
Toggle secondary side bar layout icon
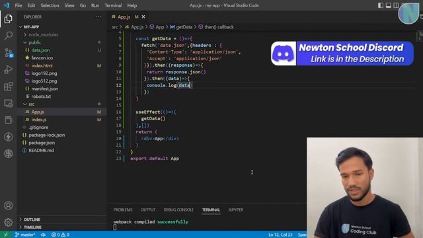396,5
